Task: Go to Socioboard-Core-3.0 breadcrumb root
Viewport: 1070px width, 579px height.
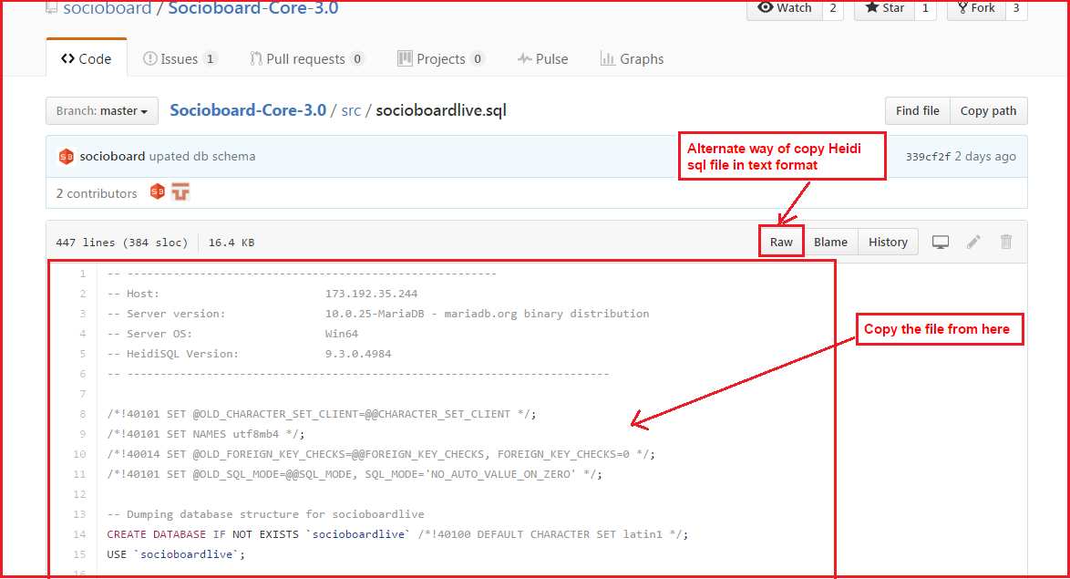Action: (248, 110)
